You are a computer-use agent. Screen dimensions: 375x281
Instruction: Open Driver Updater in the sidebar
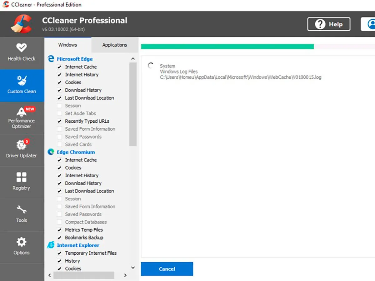tap(22, 150)
